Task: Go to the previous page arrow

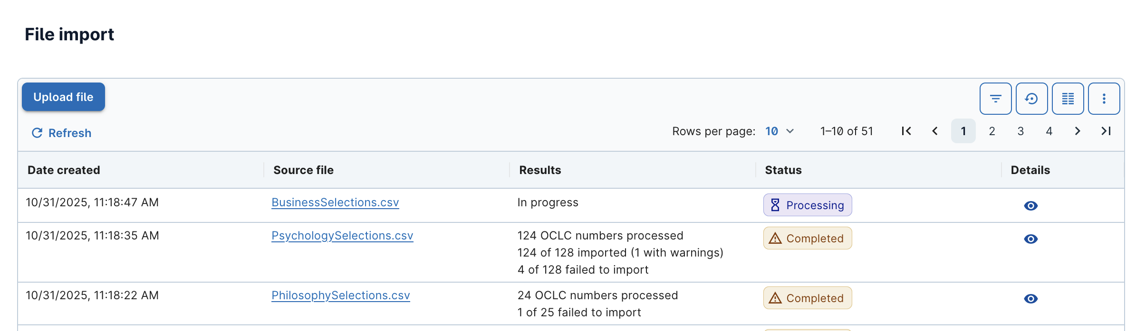Action: (935, 131)
